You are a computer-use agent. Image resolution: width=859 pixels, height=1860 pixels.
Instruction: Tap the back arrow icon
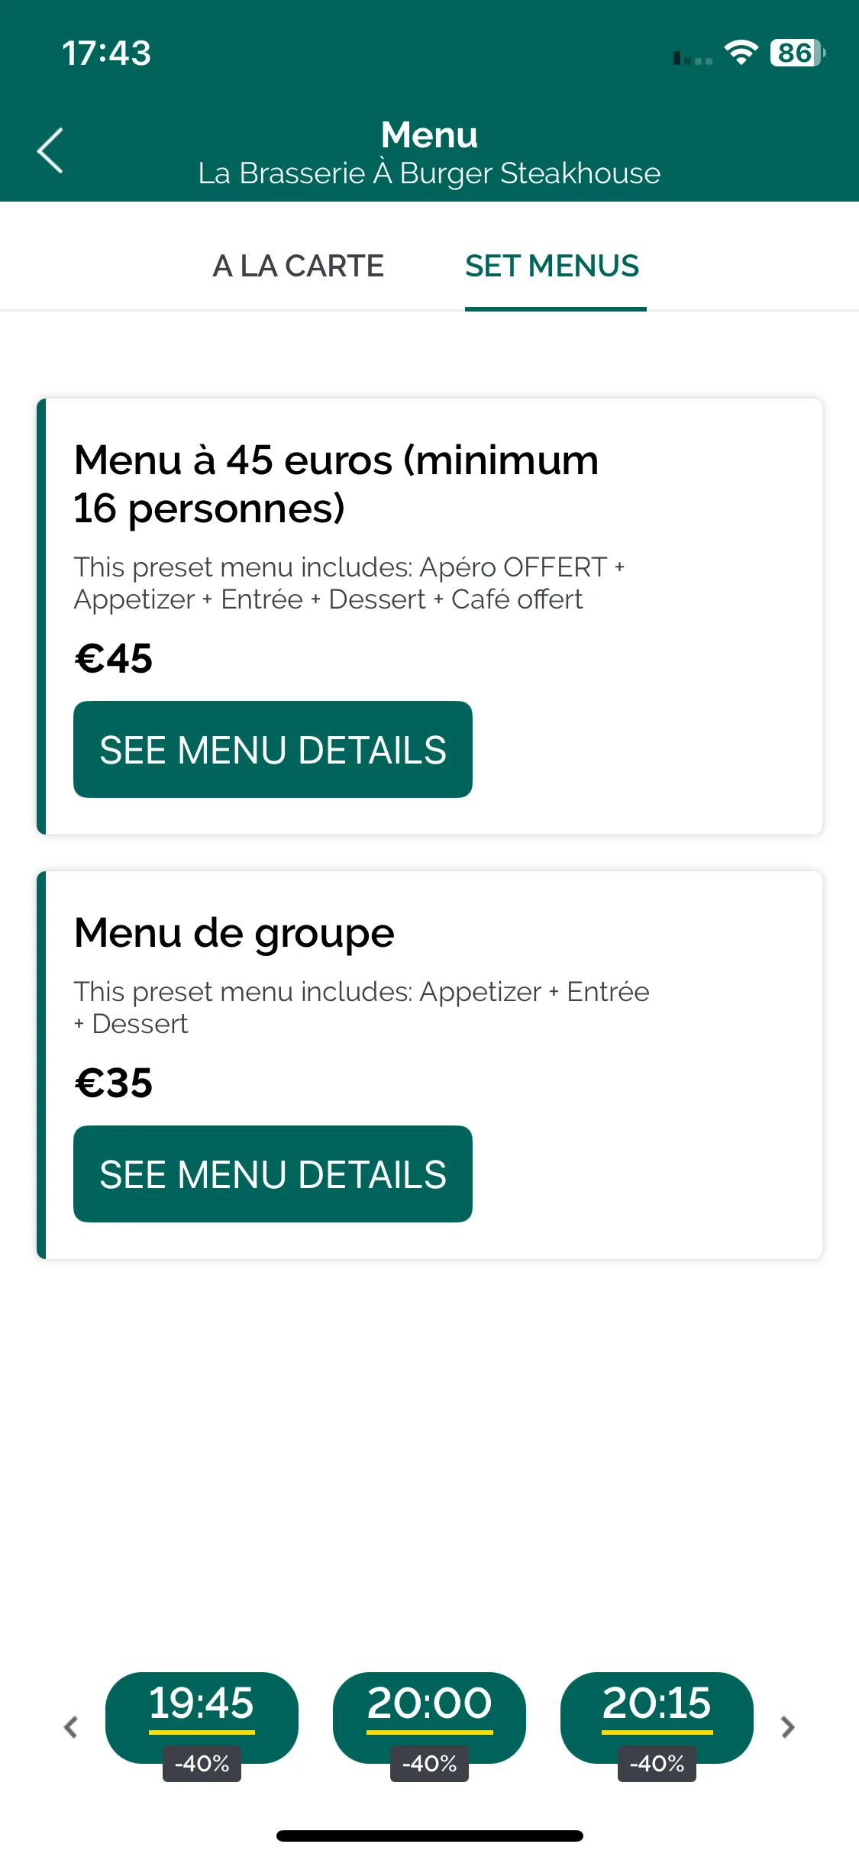pos(50,150)
